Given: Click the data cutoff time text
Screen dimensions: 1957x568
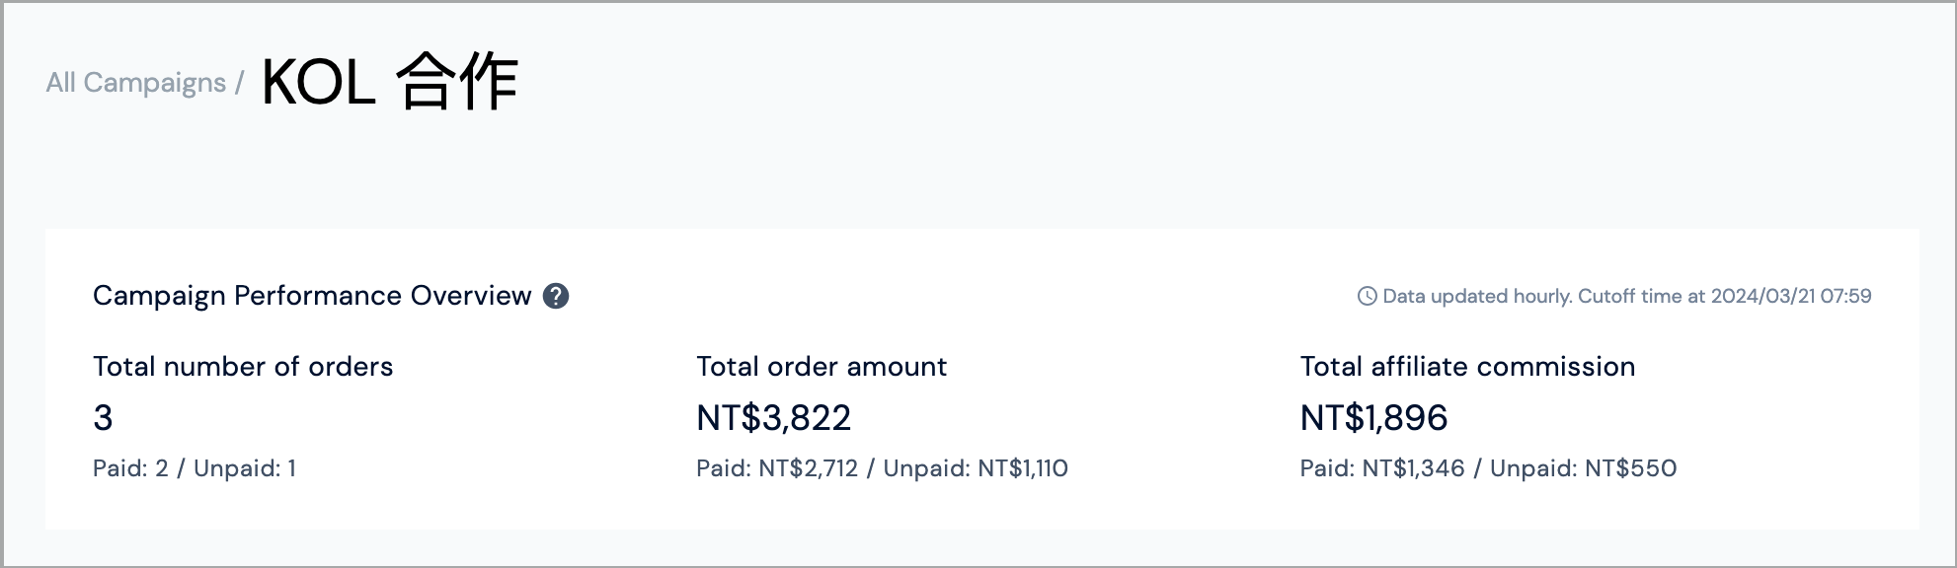Looking at the screenshot, I should coord(1627,296).
